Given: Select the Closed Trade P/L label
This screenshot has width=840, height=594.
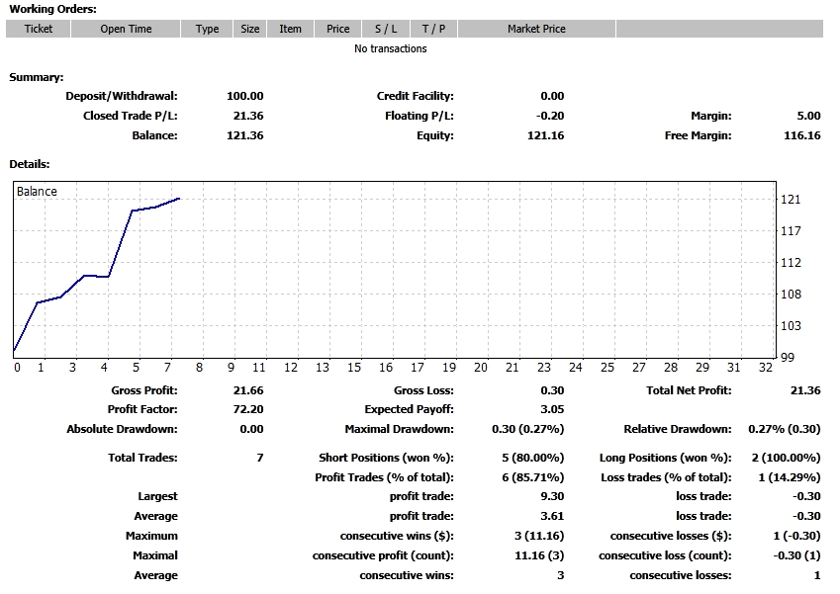Looking at the screenshot, I should 131,116.
